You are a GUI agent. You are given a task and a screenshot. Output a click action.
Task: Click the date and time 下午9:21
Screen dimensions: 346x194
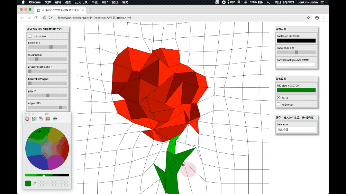coord(284,2)
